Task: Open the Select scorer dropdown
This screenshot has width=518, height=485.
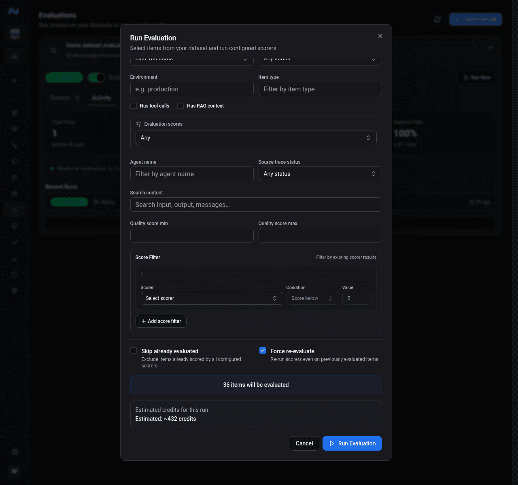Action: click(212, 298)
